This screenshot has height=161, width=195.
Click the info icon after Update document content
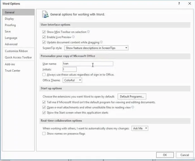(101, 42)
